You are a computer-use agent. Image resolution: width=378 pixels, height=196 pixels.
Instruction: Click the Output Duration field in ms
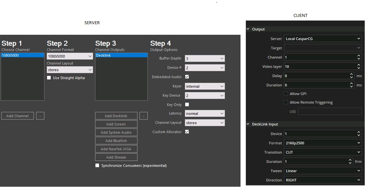tap(319, 85)
